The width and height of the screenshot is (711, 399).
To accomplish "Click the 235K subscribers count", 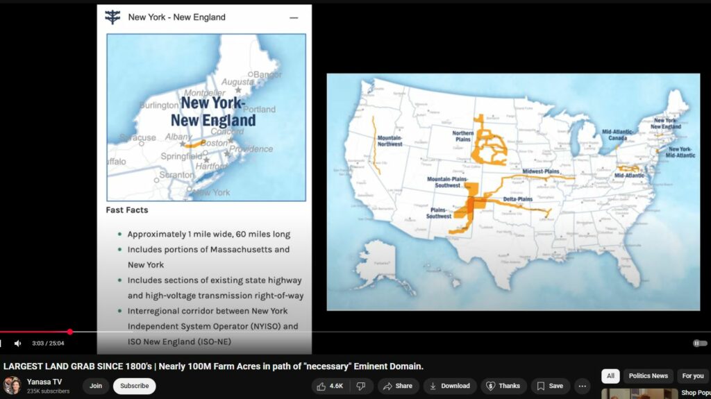I will pyautogui.click(x=48, y=391).
